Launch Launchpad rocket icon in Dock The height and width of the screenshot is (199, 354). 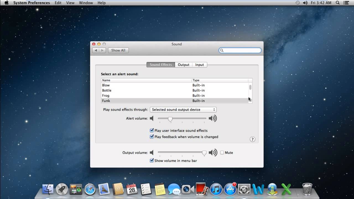pyautogui.click(x=62, y=189)
